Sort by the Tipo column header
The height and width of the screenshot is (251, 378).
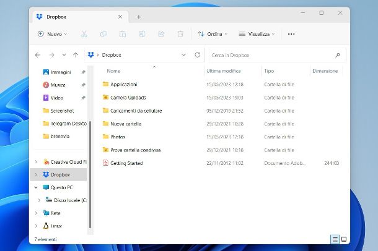coord(269,71)
